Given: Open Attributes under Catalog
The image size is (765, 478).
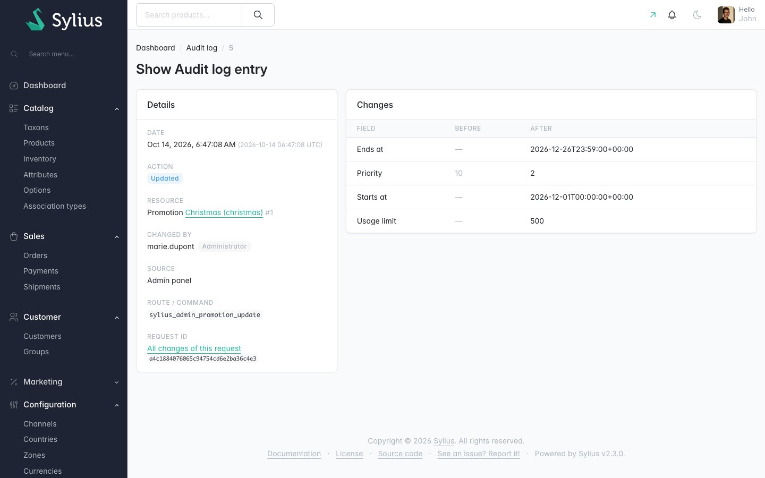Looking at the screenshot, I should coord(40,175).
